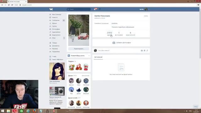
Task: Open Сообщения in the left sidebar
Action: click(56, 20)
